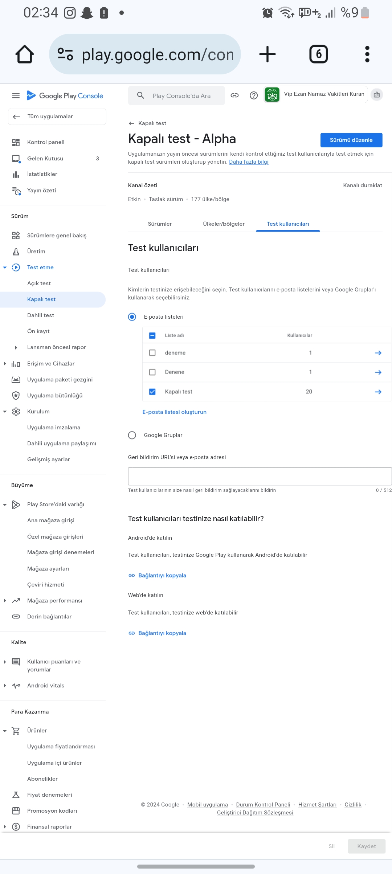This screenshot has width=392, height=874.
Task: Collapse the Play Store'daki varlığı arrow
Action: click(x=5, y=505)
